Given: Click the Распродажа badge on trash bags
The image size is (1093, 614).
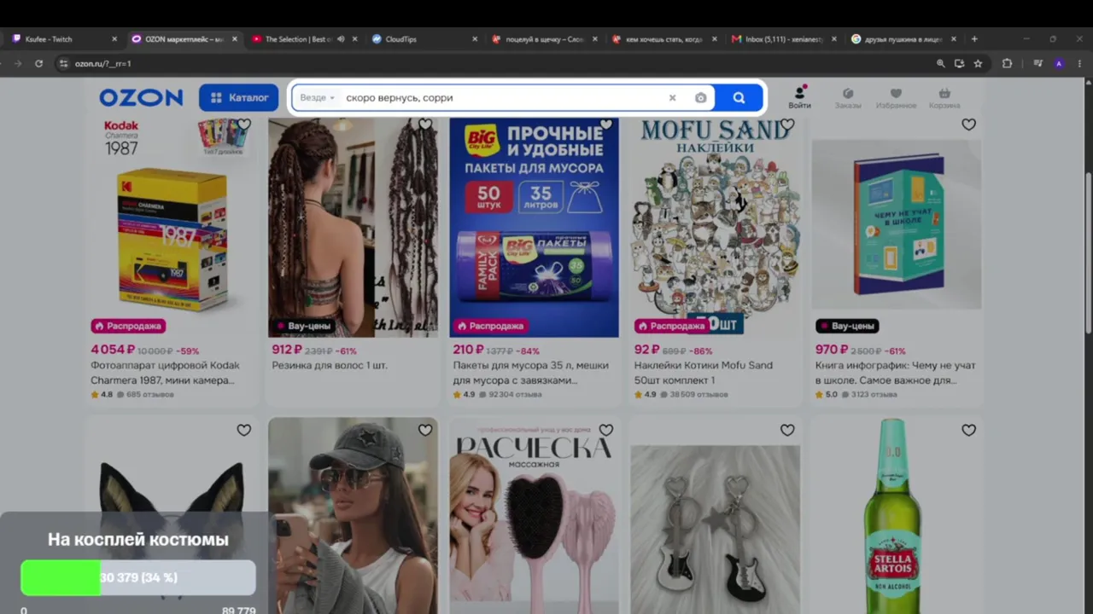Looking at the screenshot, I should 490,326.
